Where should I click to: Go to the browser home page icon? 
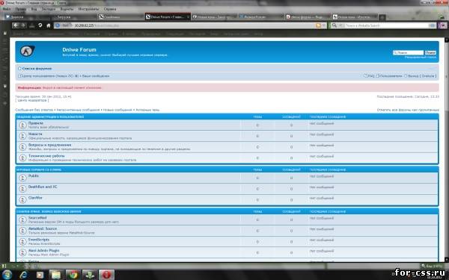click(x=49, y=25)
